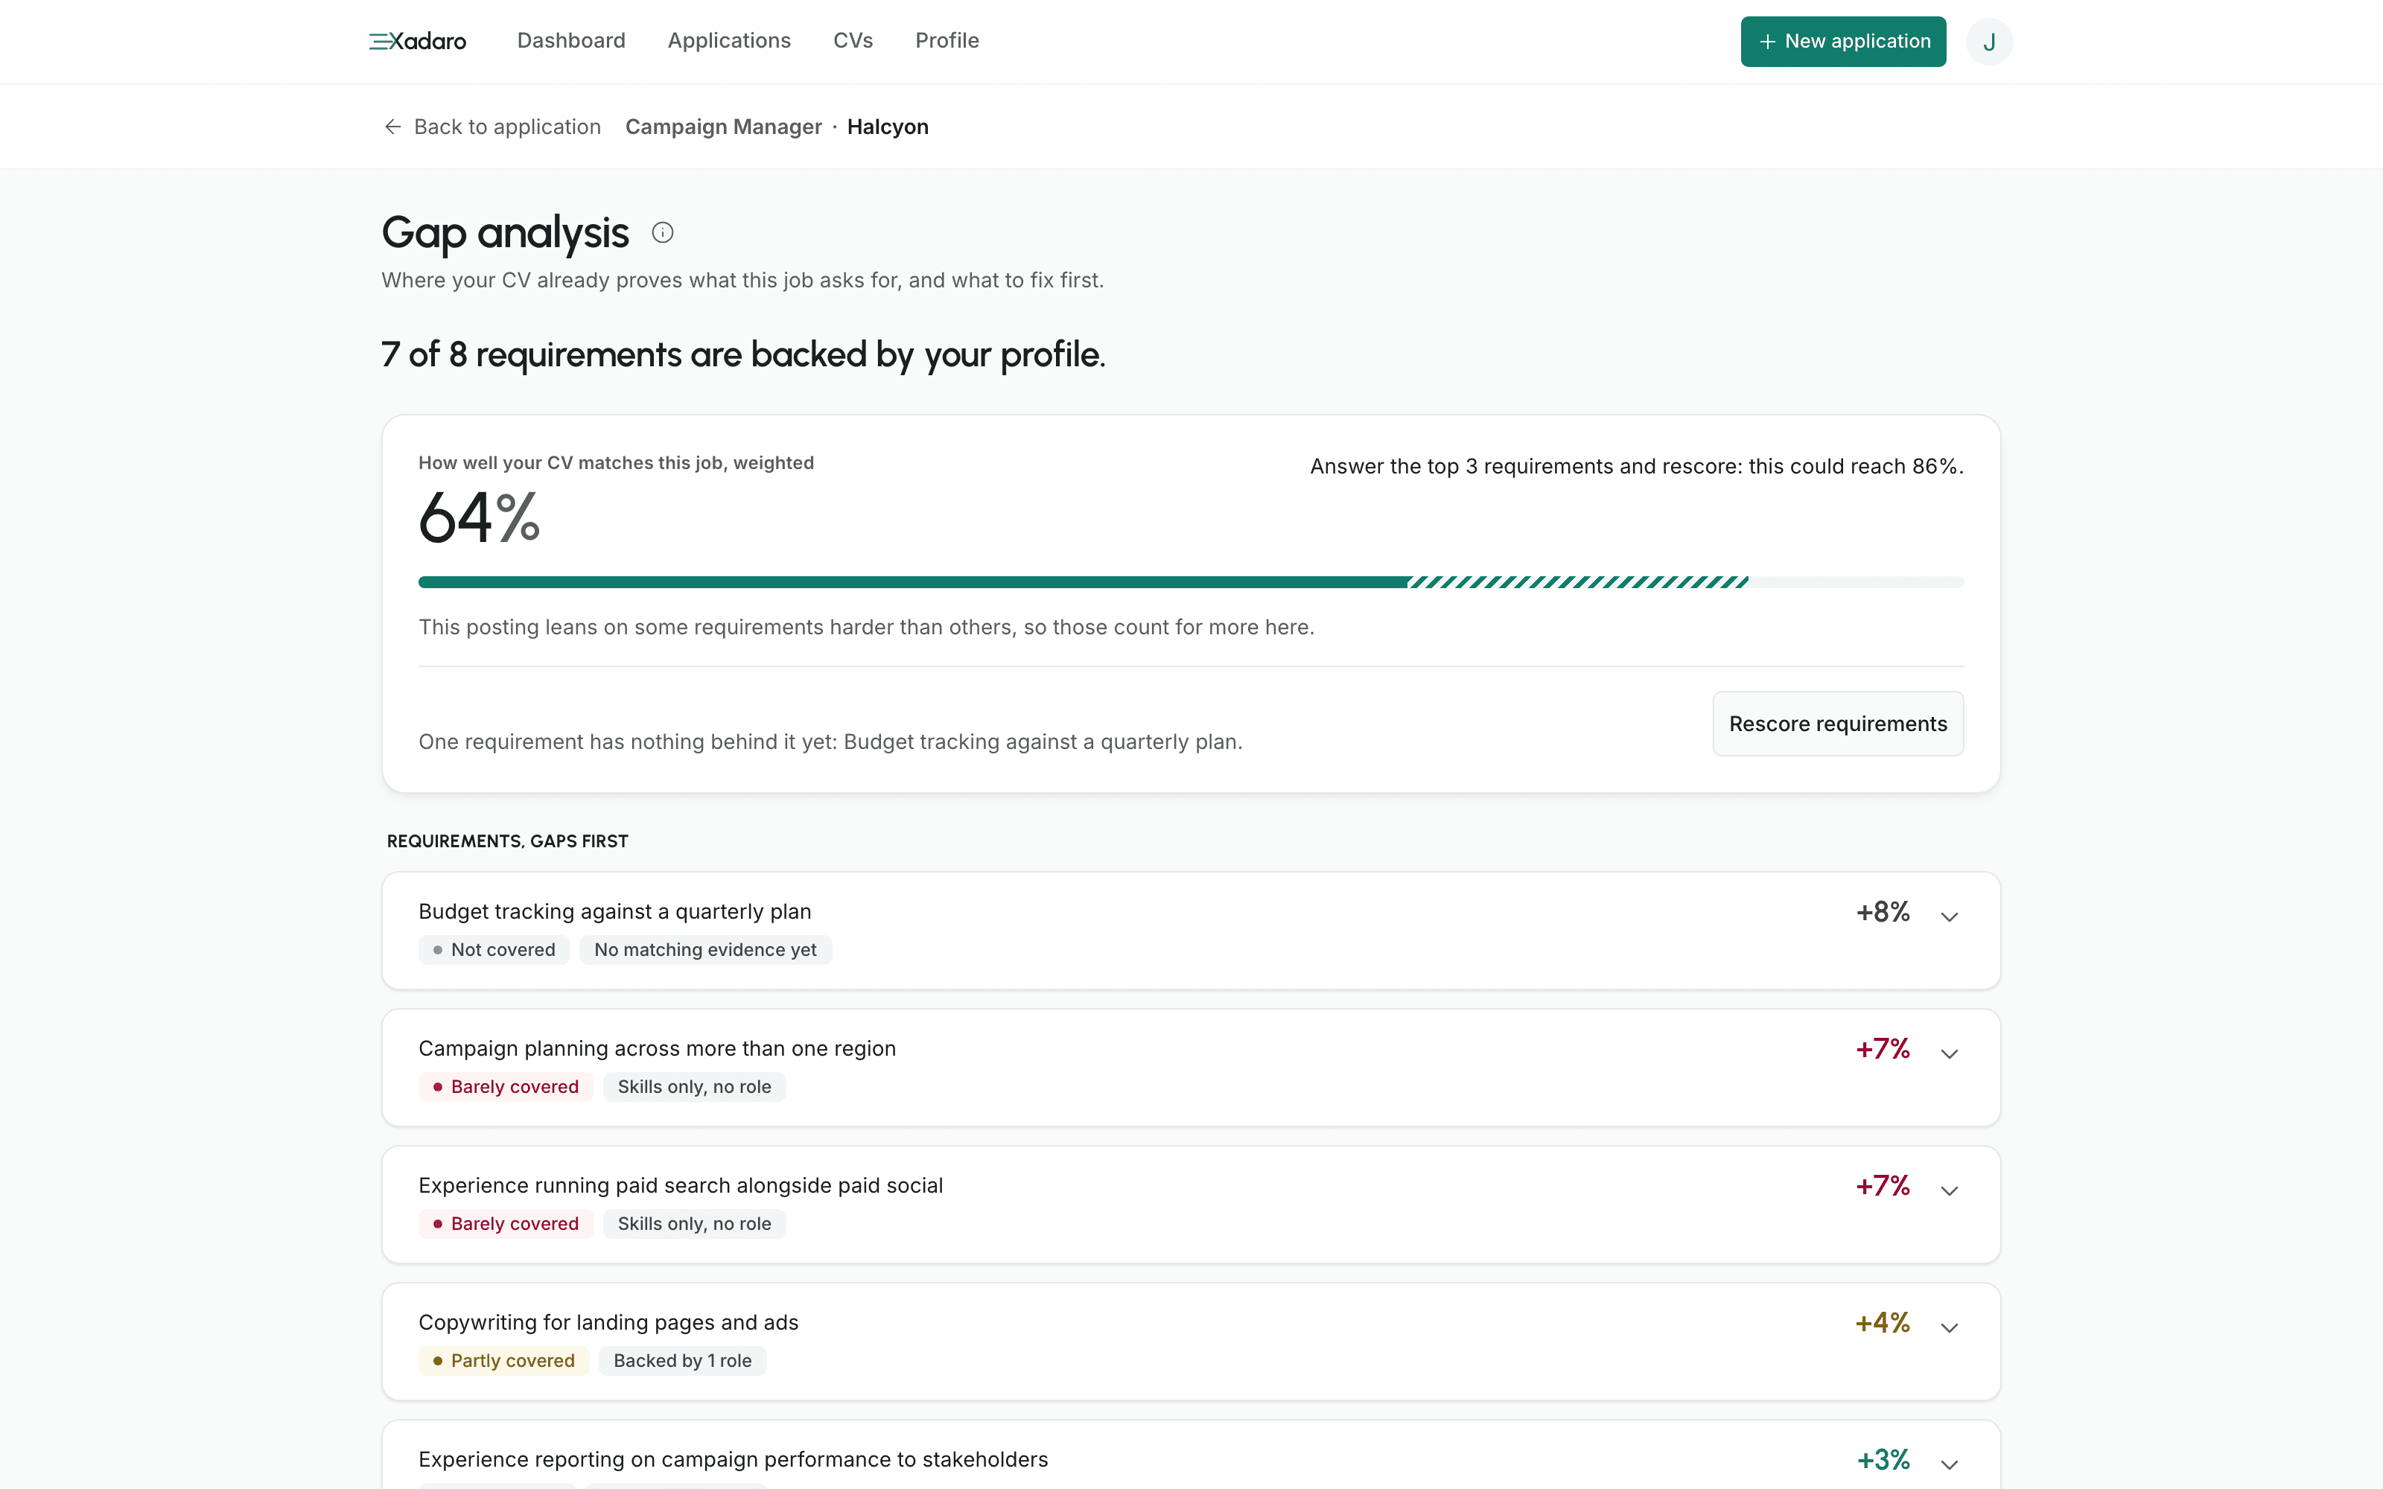Click the +8% score gain value
Screen dimensions: 2383x1489
tap(1883, 912)
